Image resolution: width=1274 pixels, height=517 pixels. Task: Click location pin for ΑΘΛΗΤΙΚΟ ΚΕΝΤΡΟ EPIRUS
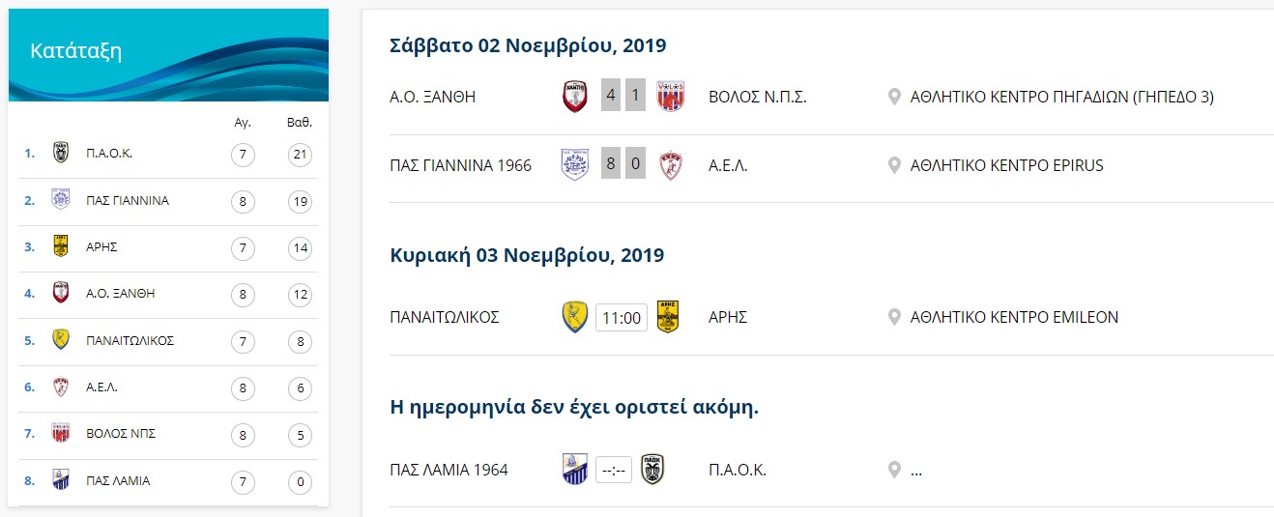[894, 165]
